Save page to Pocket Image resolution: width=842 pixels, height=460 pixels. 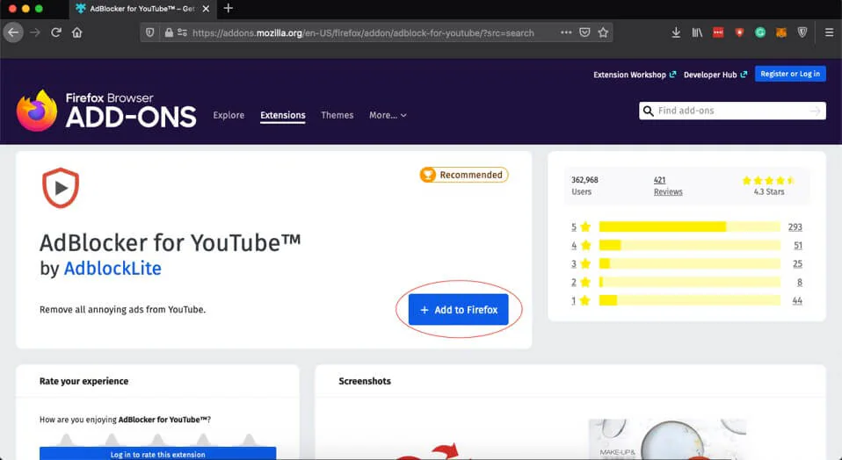click(584, 32)
